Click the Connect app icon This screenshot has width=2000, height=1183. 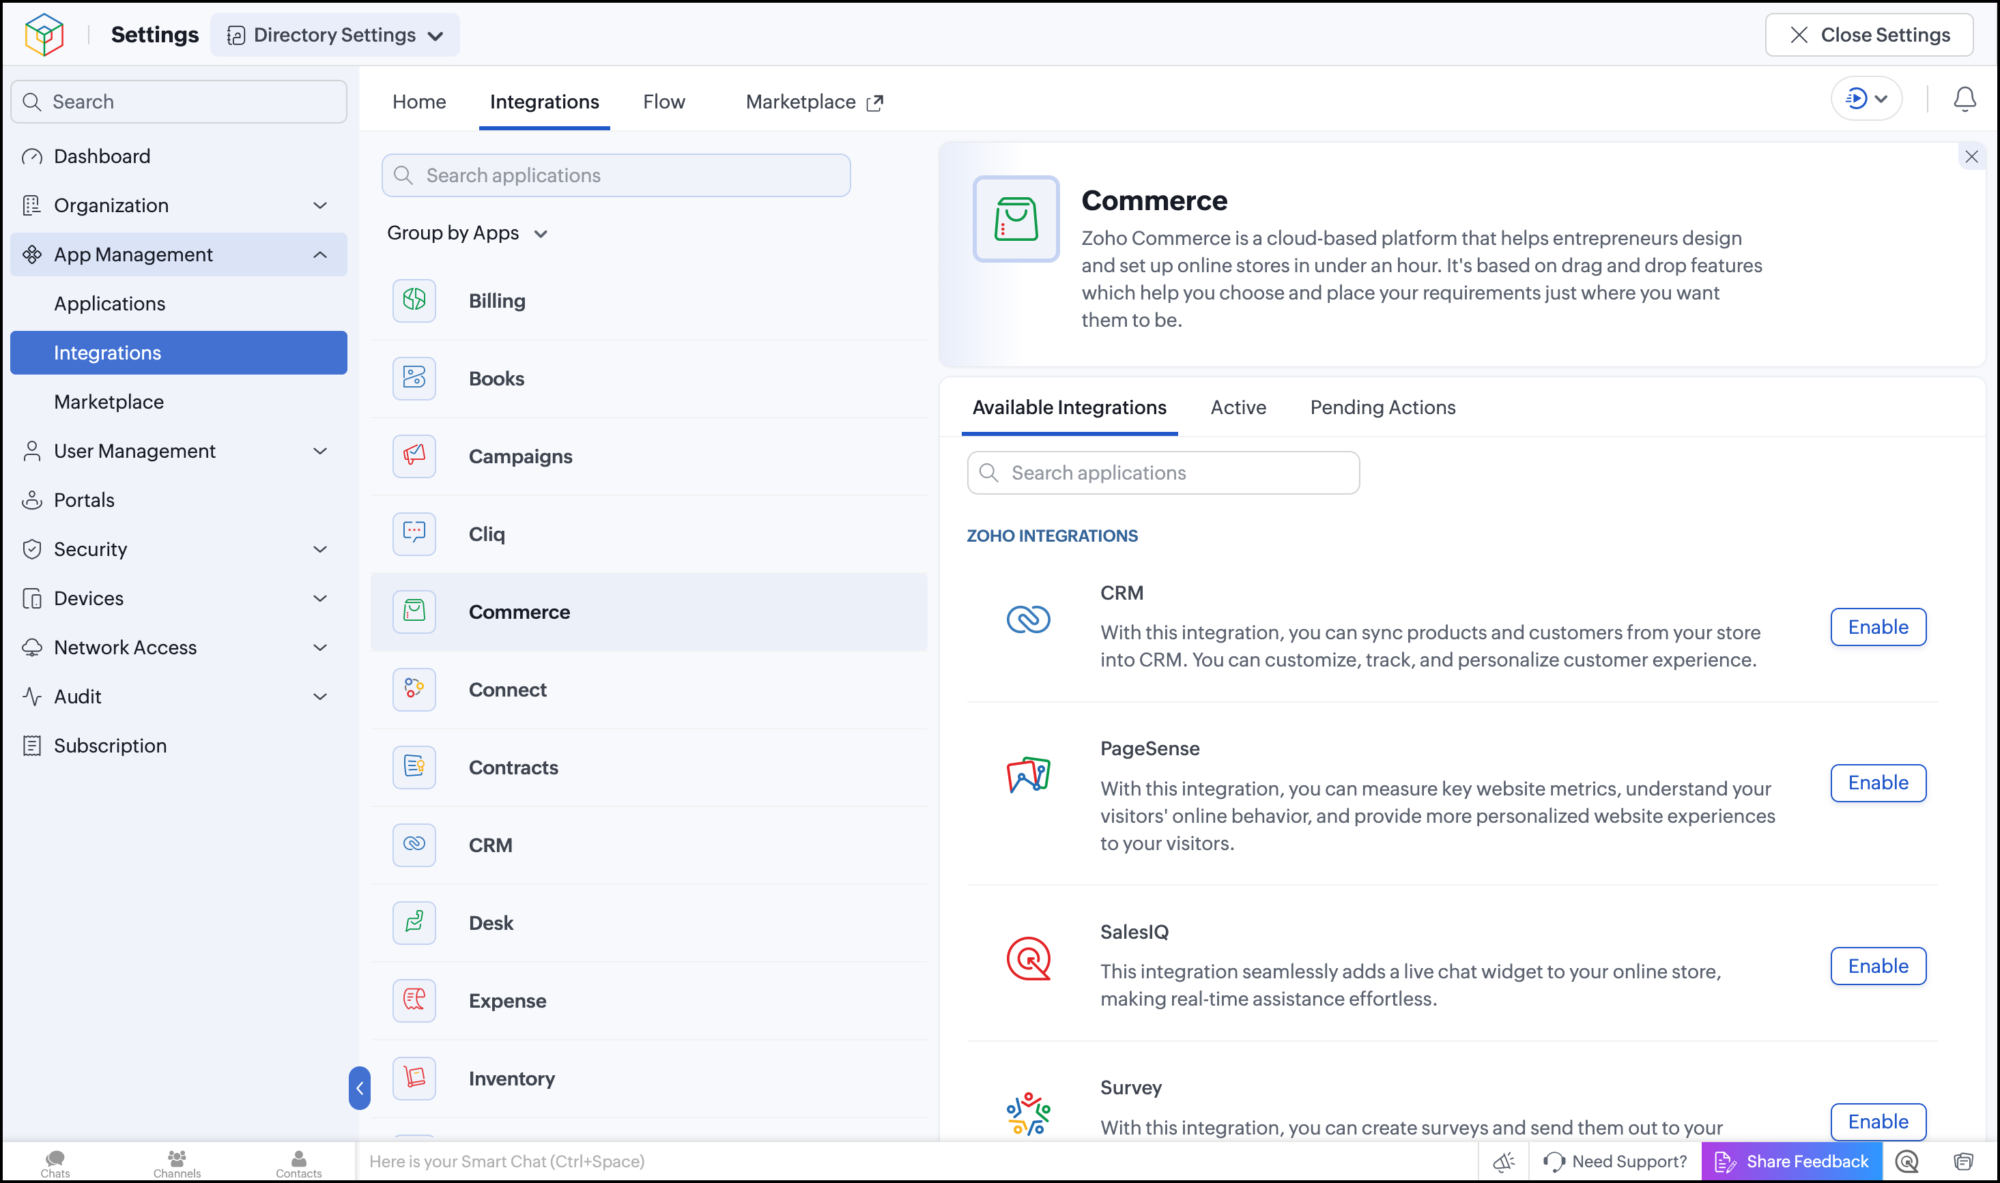pyautogui.click(x=414, y=689)
